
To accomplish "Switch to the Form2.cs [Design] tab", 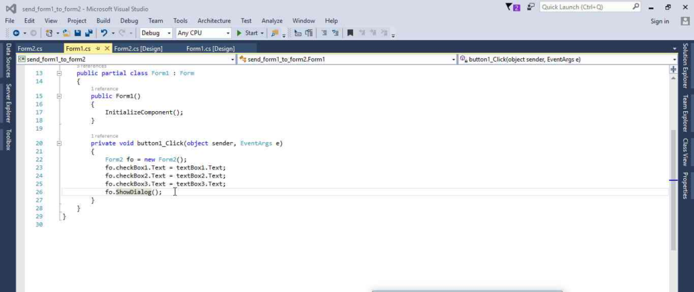I will pyautogui.click(x=138, y=49).
